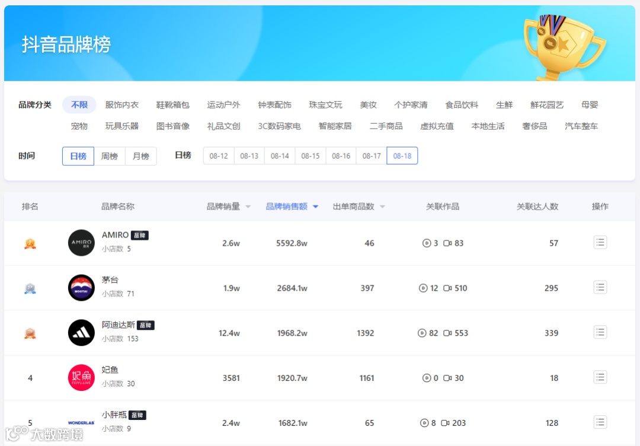This screenshot has height=446, width=640.
Task: Click the 阿迪达斯 brand logo
Action: tap(81, 332)
